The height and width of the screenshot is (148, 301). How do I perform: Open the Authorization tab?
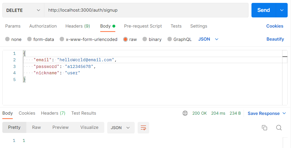click(x=43, y=26)
